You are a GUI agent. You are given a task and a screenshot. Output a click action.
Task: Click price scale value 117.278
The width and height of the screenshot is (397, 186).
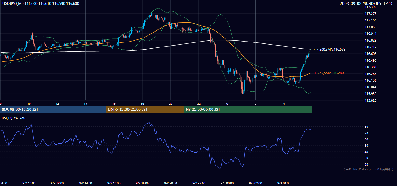coord(370,14)
